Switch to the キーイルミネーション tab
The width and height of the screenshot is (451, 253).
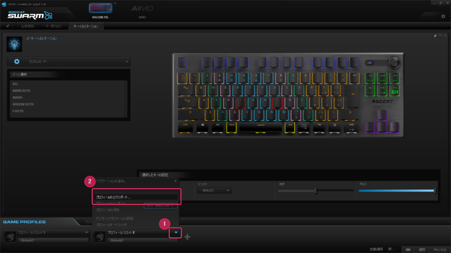(86, 26)
